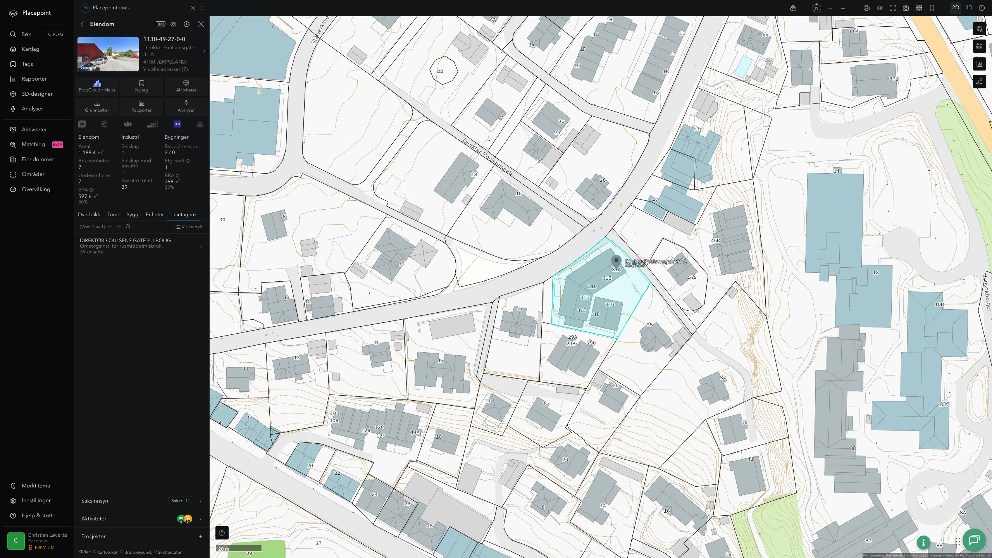Switch the map to 2D view
The image size is (992, 558).
(956, 8)
